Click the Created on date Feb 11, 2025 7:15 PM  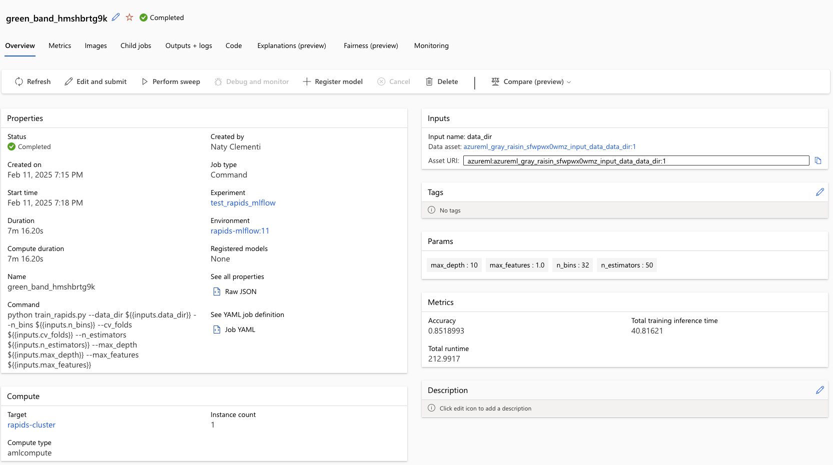pyautogui.click(x=45, y=174)
